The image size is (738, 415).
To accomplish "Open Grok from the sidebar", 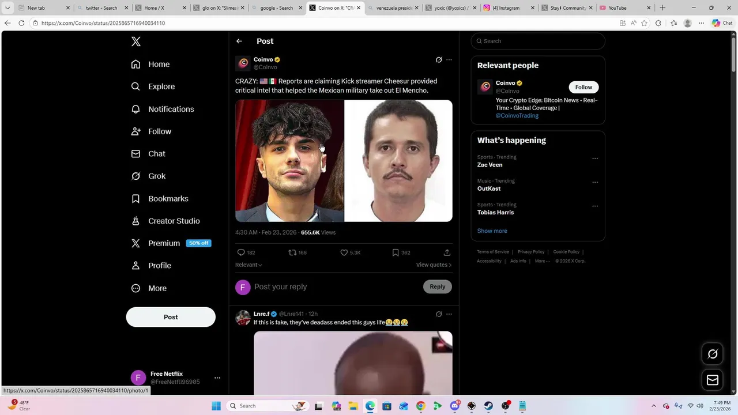I will click(x=148, y=176).
